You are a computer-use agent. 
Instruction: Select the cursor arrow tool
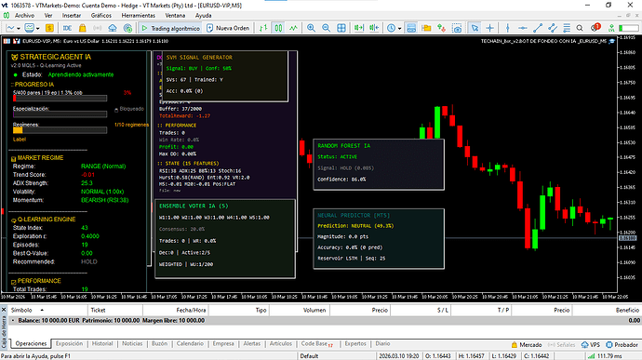(475, 28)
